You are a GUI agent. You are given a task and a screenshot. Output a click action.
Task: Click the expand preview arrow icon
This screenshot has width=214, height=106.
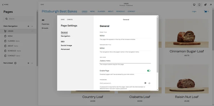(x=211, y=5)
